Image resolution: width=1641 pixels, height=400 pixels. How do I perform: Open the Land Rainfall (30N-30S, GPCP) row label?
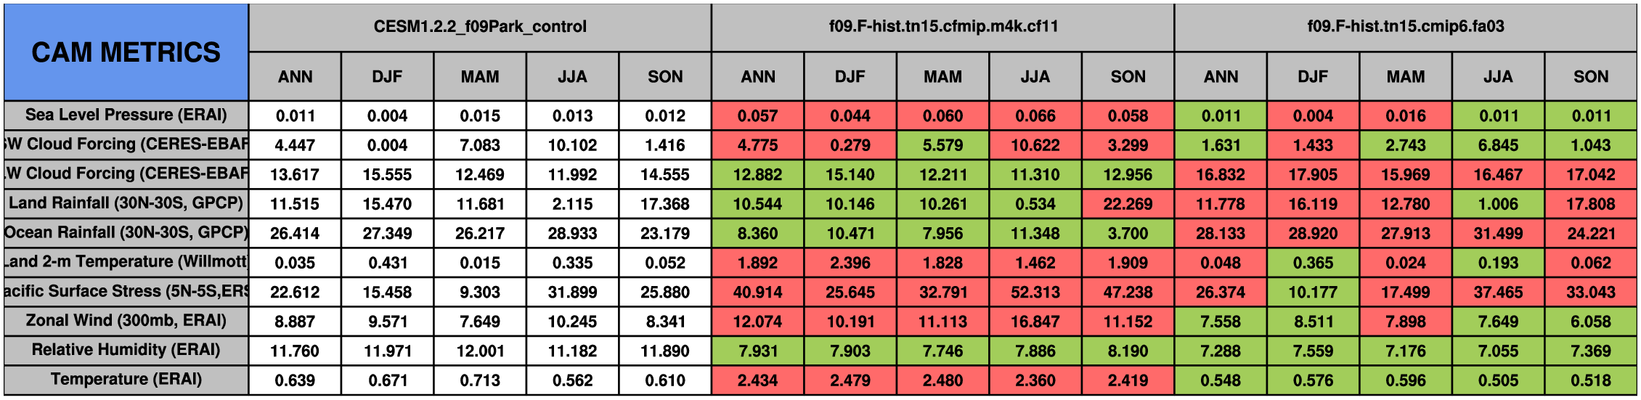pos(126,203)
